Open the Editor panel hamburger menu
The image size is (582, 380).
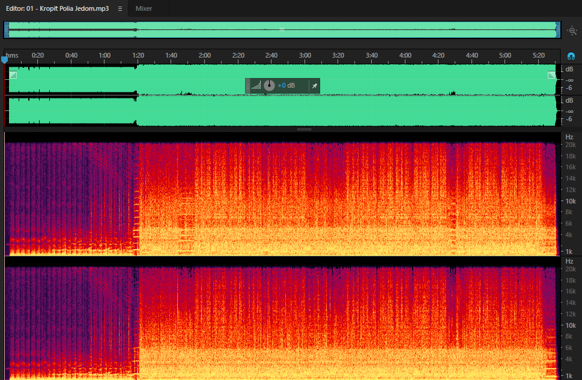pos(120,8)
